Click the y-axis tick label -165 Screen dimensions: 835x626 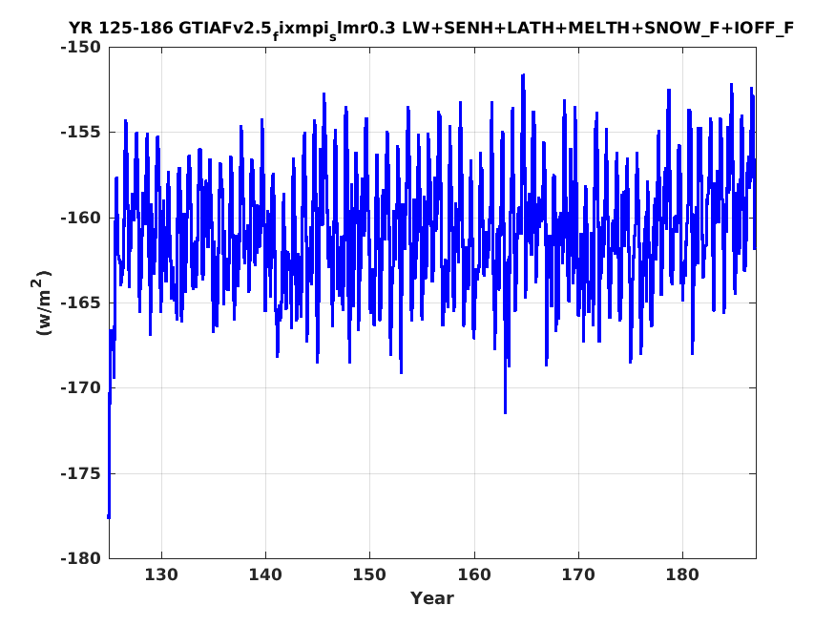pyautogui.click(x=81, y=303)
